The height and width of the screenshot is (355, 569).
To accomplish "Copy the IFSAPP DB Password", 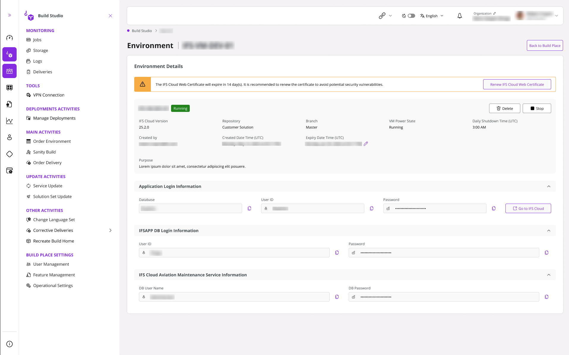I will (x=547, y=253).
